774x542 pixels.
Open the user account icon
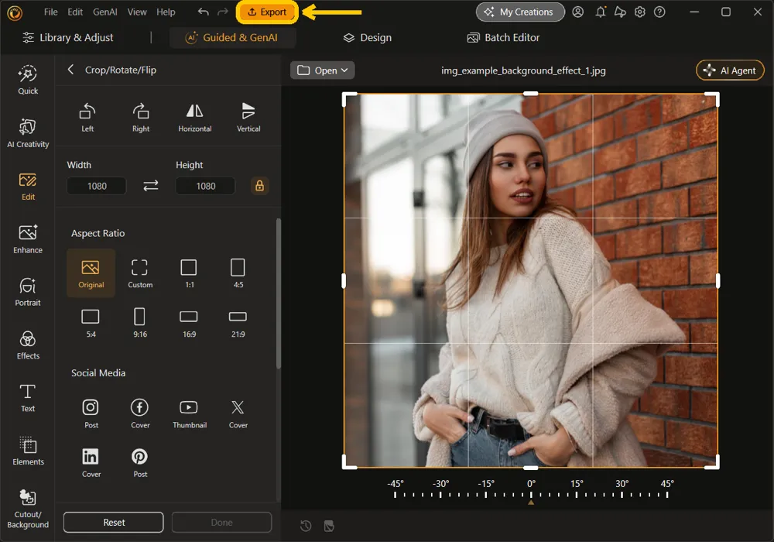pos(577,12)
